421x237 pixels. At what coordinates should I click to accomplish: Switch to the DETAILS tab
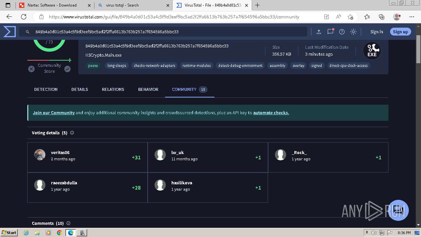80,89
